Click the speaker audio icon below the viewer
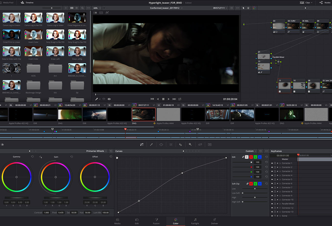 coord(109,99)
